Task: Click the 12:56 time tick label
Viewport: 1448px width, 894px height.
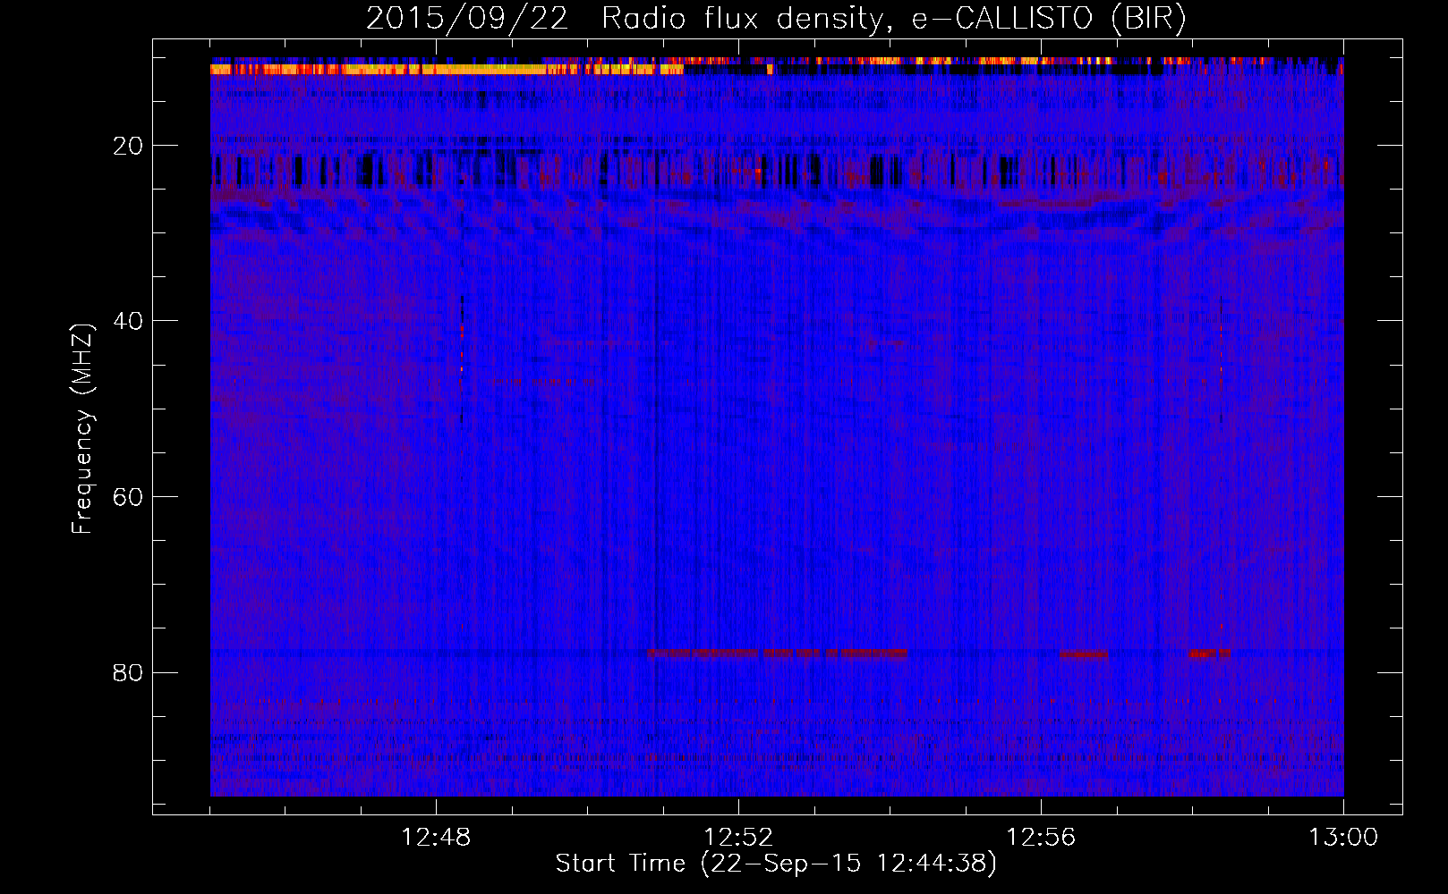Action: point(1041,838)
